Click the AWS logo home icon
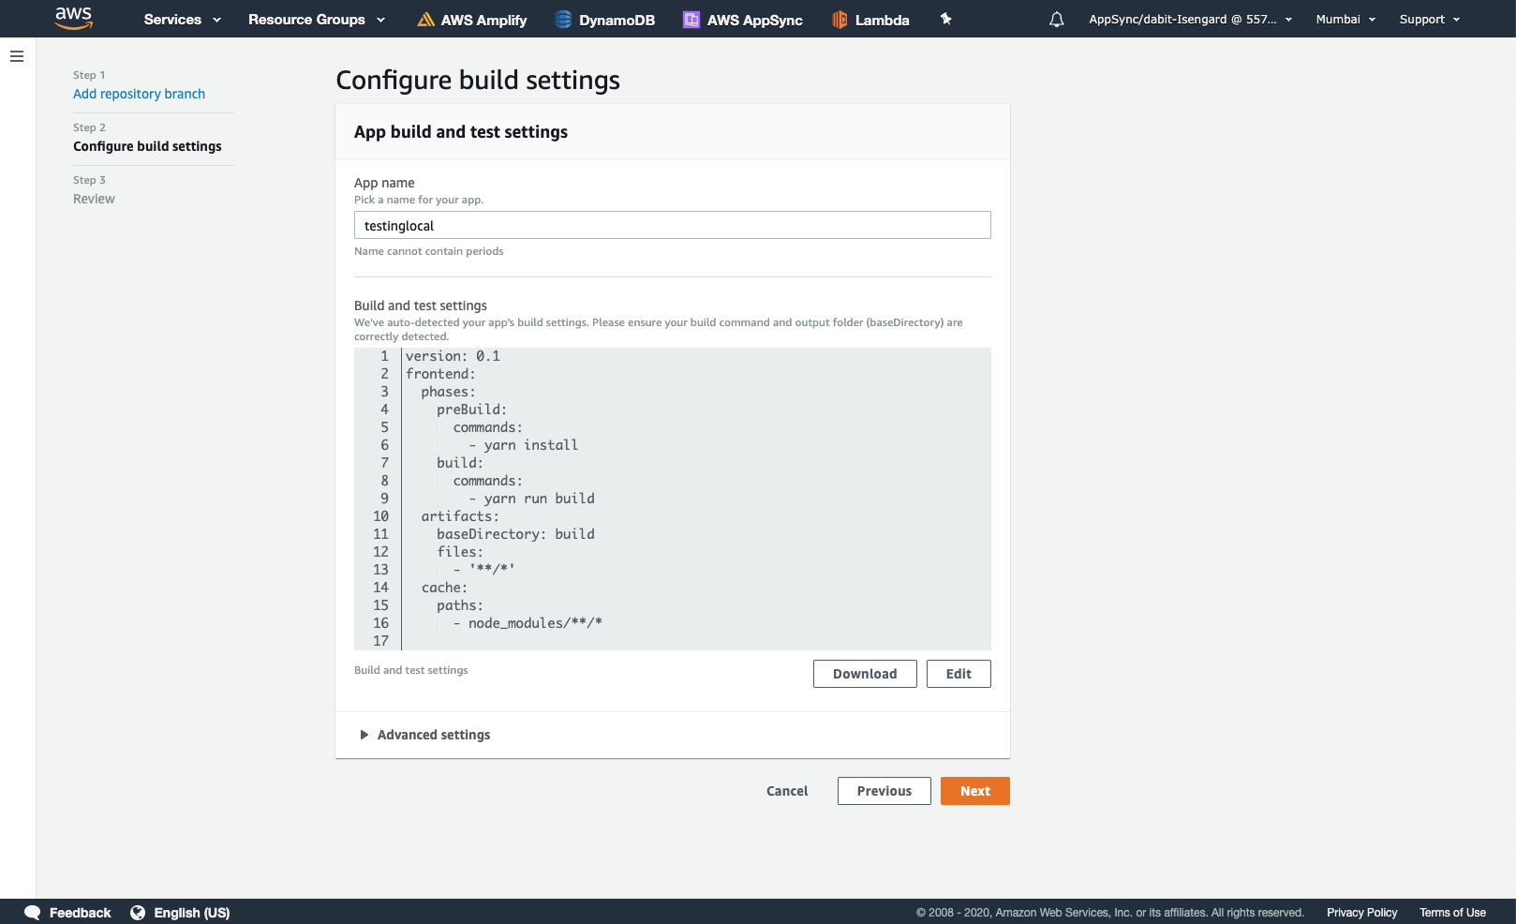Image resolution: width=1516 pixels, height=924 pixels. click(x=74, y=18)
